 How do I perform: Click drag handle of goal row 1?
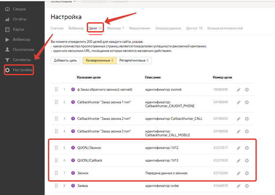56,89
